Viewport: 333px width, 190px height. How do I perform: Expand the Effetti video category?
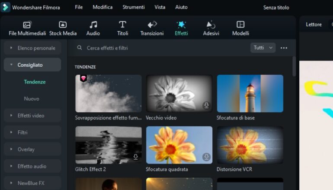click(x=32, y=116)
